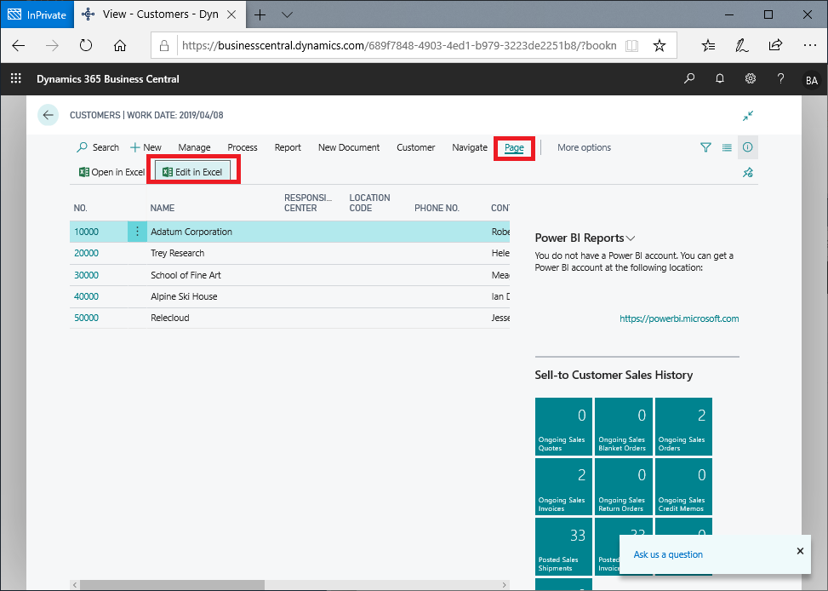Open the BA user account avatar
This screenshot has height=591, width=828.
pyautogui.click(x=811, y=80)
